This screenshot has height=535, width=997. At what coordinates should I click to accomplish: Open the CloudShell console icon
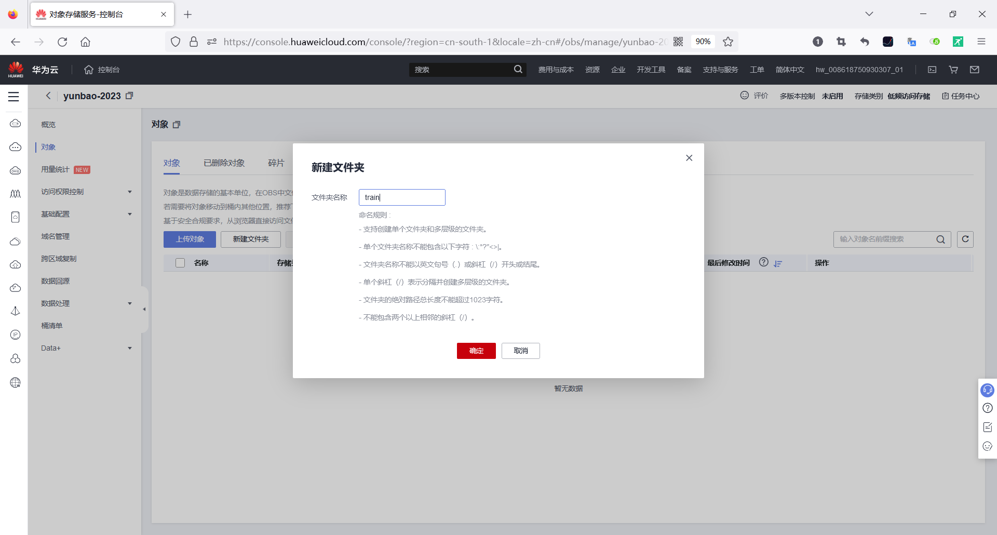(x=932, y=69)
